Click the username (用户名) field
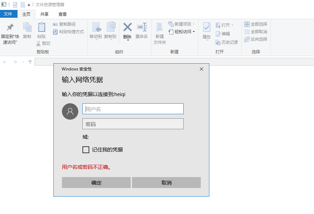314x214 pixels. pyautogui.click(x=133, y=109)
